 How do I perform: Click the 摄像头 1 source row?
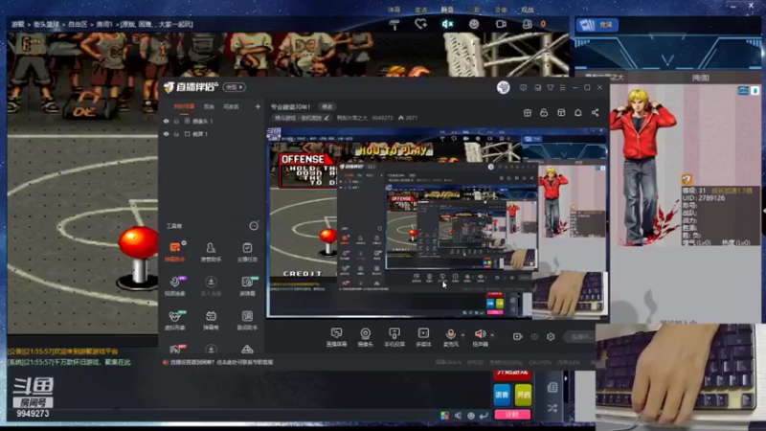[x=211, y=122]
